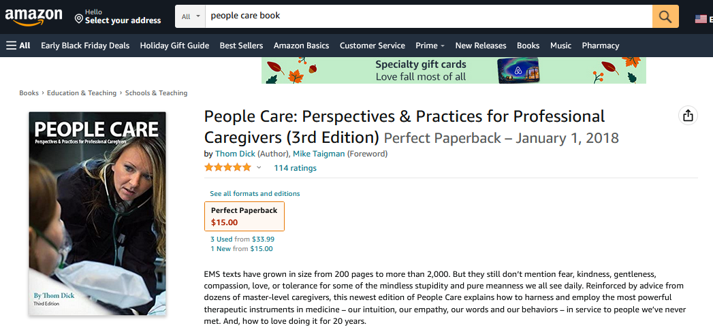Screen dimensions: 713x332
Task: Click the orange search magnifier button
Action: [665, 16]
